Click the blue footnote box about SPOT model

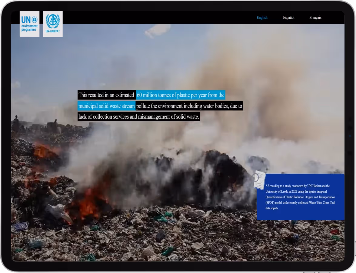click(x=301, y=197)
